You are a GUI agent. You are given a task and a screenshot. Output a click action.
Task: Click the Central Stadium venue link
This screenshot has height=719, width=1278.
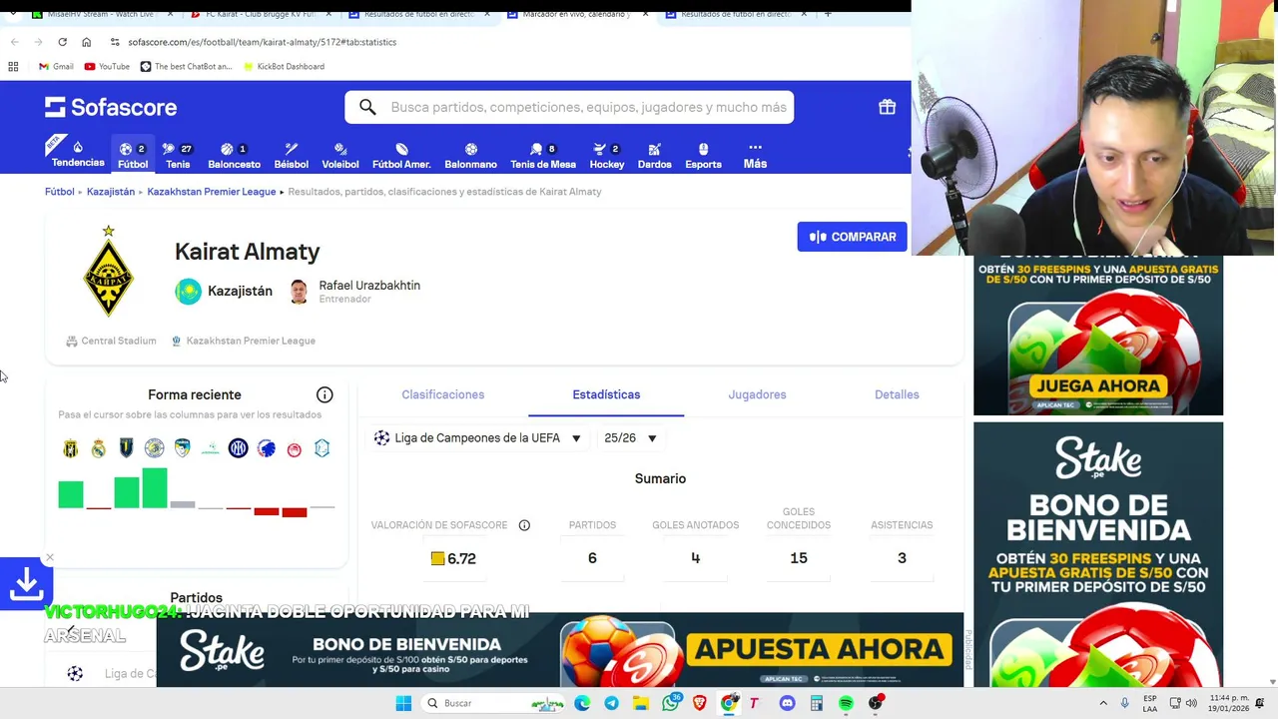(111, 341)
